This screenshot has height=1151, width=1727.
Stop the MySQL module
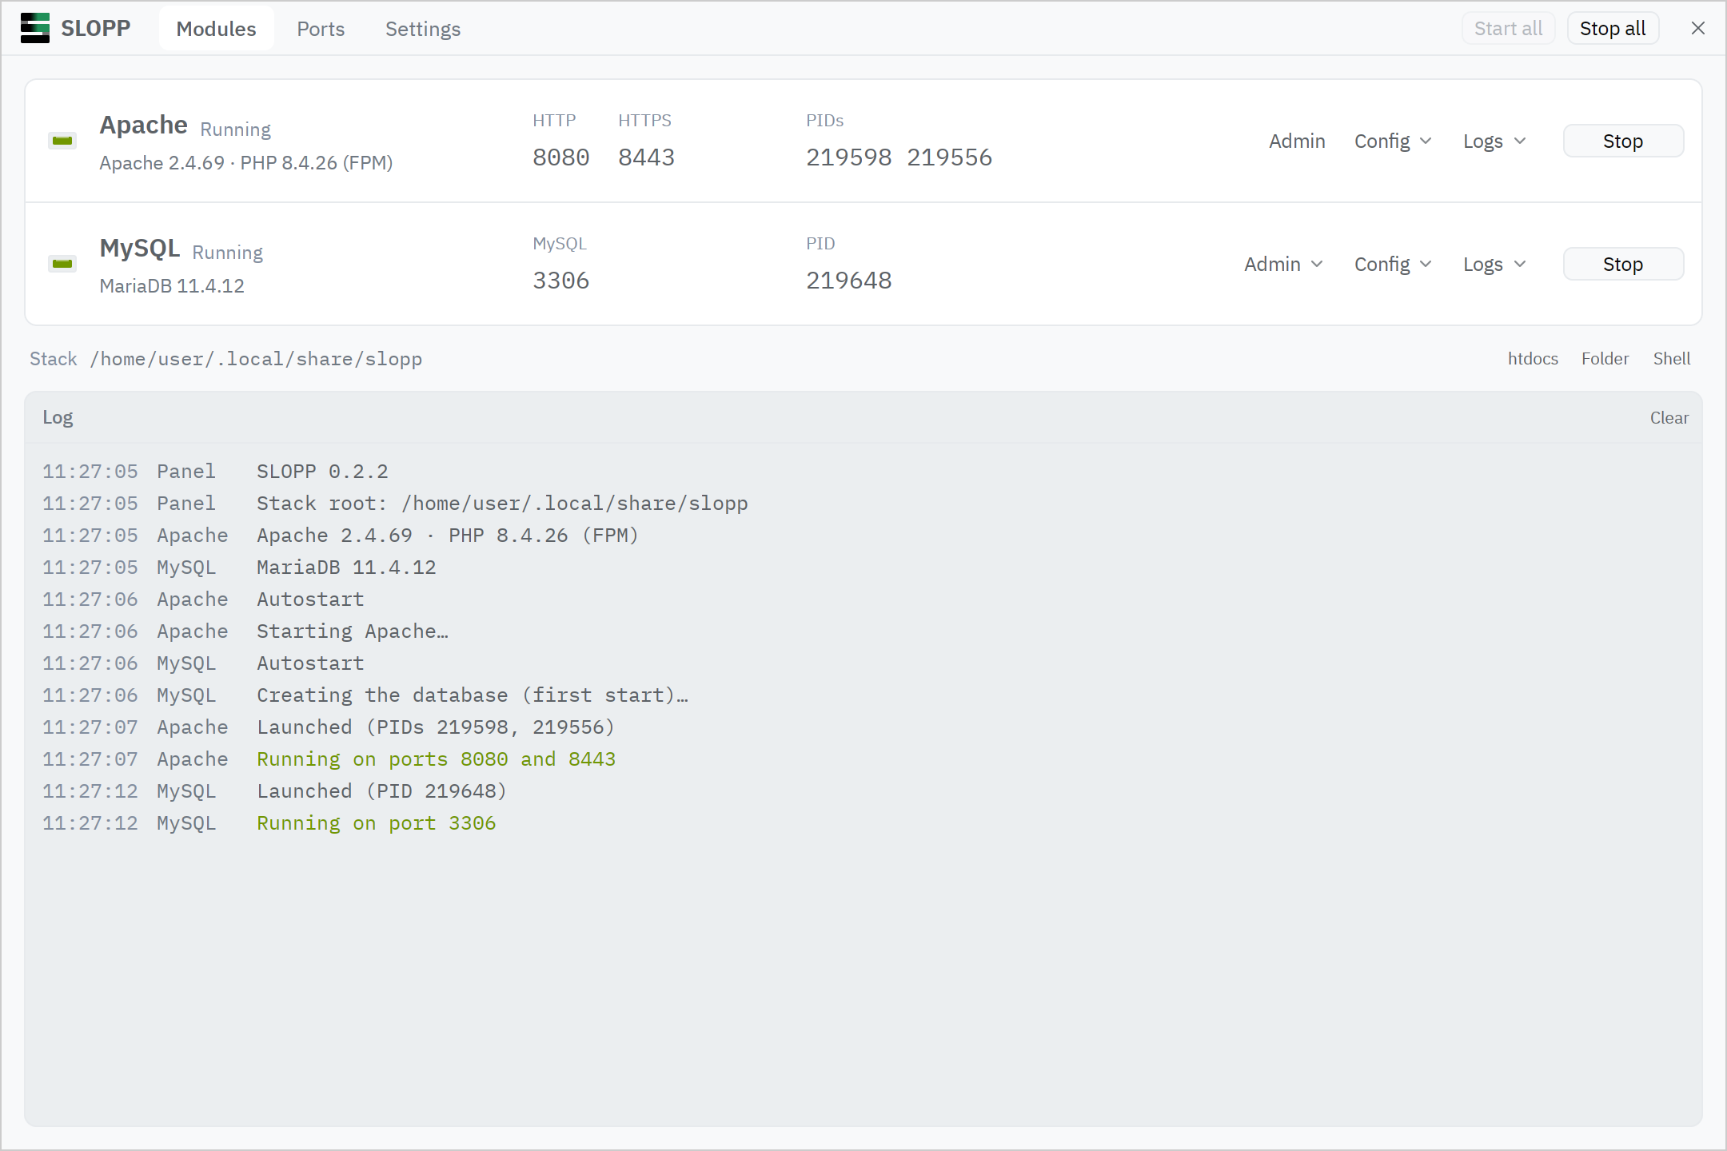[x=1623, y=264]
